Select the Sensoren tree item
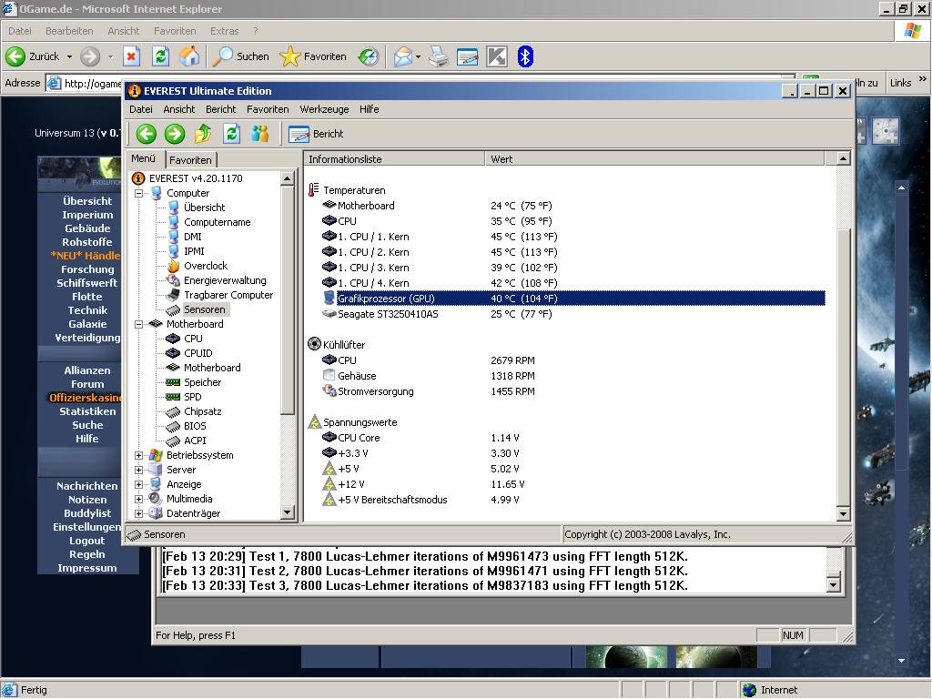932x699 pixels. tap(205, 309)
